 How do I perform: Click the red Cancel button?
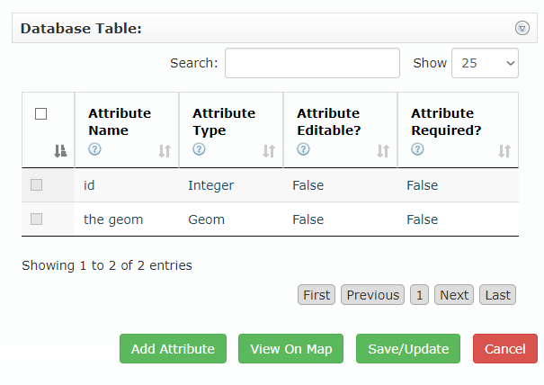pos(504,348)
